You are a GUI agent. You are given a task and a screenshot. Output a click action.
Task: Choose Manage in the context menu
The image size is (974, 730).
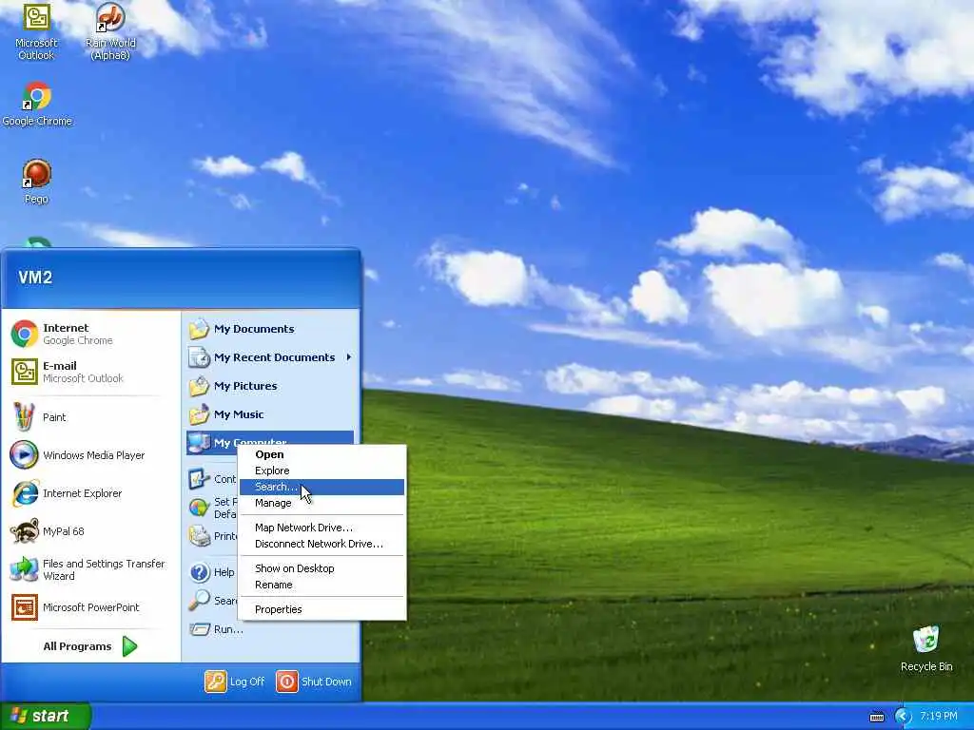click(x=321, y=503)
